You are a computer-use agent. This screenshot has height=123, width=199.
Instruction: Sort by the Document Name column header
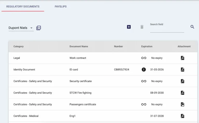tap(79, 46)
